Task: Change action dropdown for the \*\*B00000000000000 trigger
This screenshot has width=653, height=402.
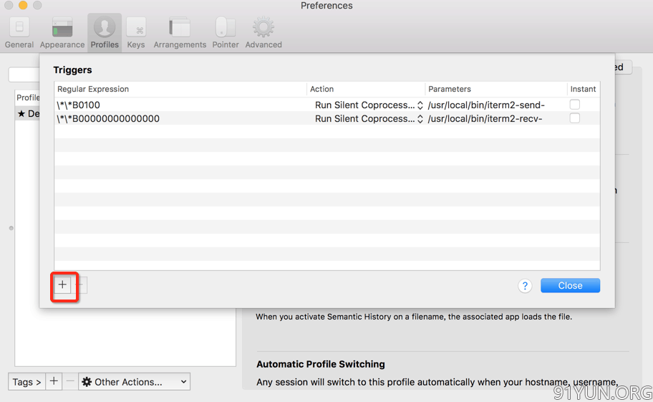Action: (369, 119)
